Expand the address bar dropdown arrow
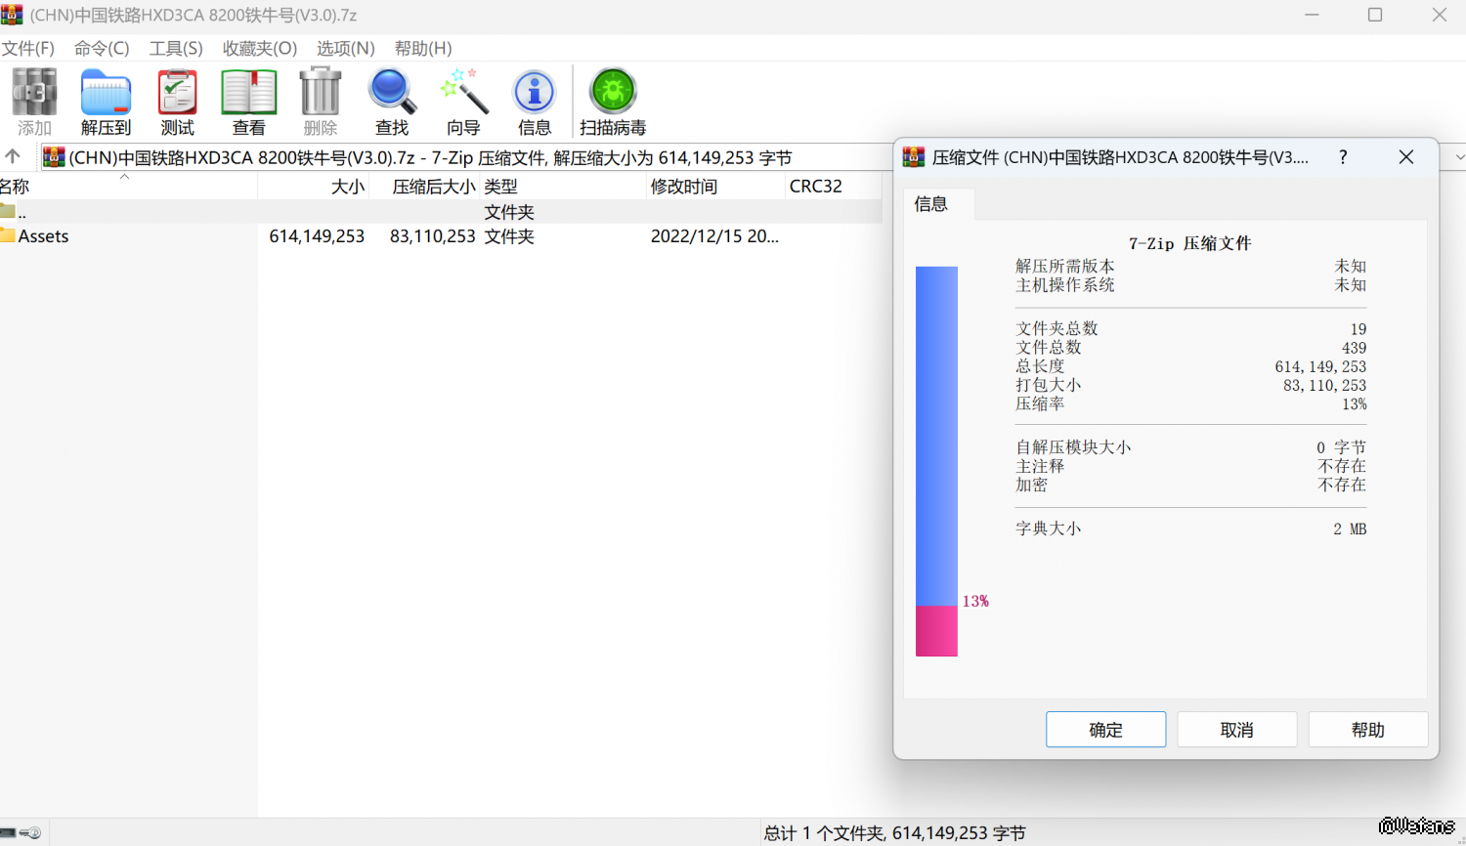This screenshot has width=1466, height=846. coord(1459,157)
